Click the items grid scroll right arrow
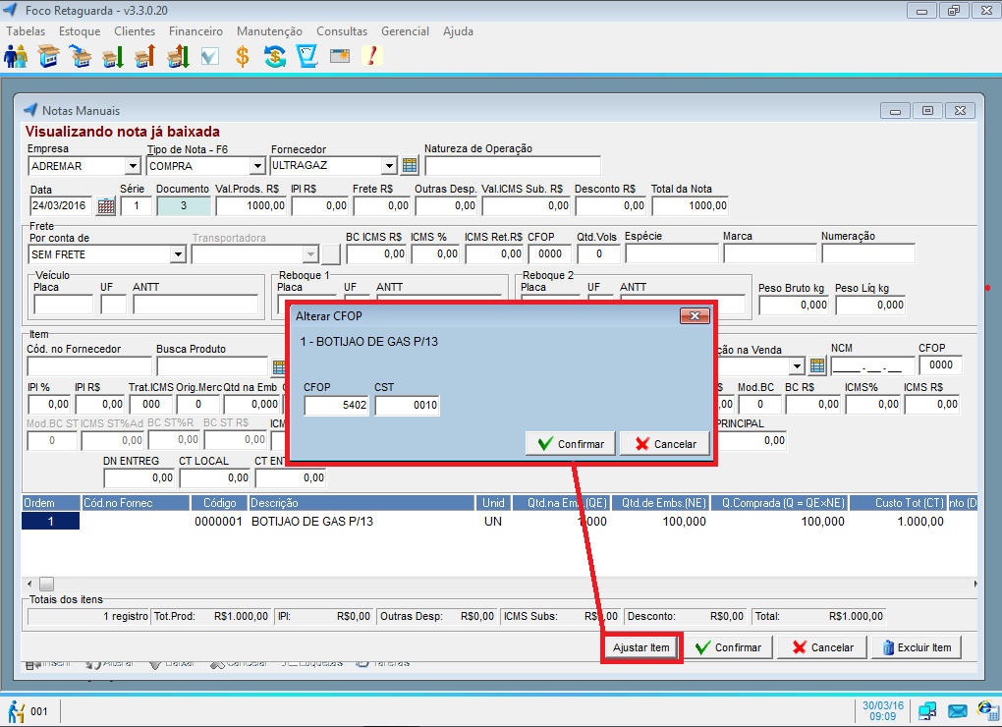 (974, 584)
